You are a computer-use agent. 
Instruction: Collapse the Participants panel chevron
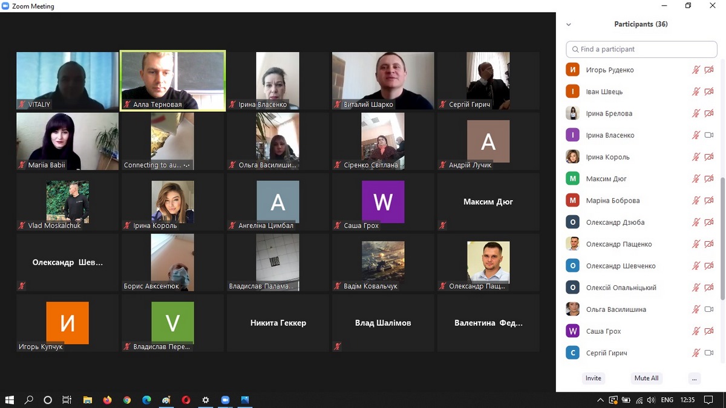click(x=568, y=25)
